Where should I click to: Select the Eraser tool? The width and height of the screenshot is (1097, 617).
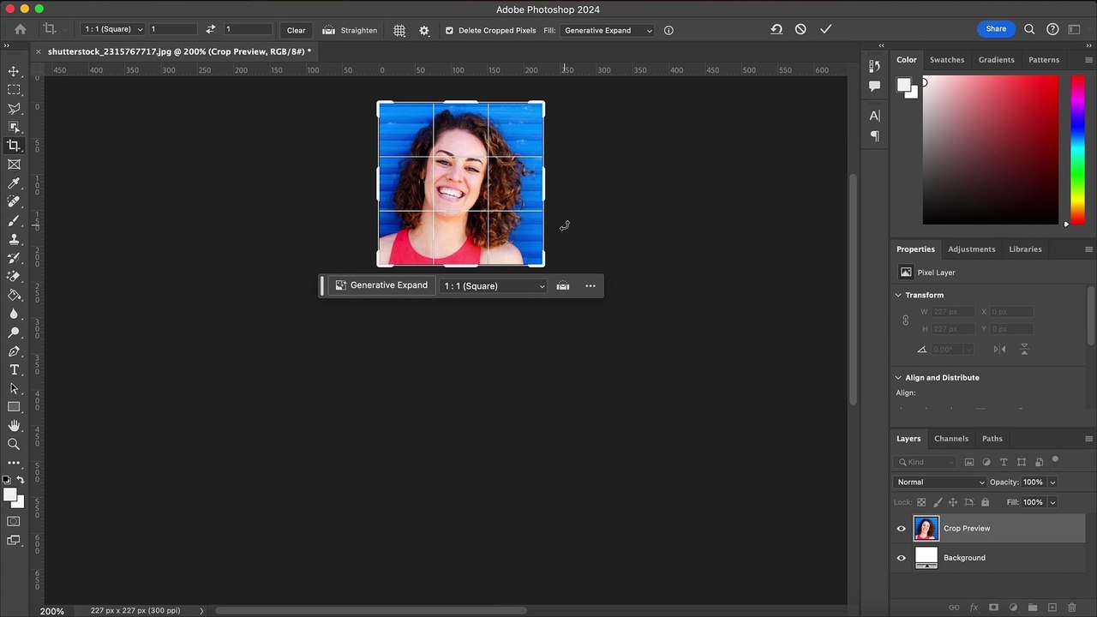pyautogui.click(x=14, y=277)
